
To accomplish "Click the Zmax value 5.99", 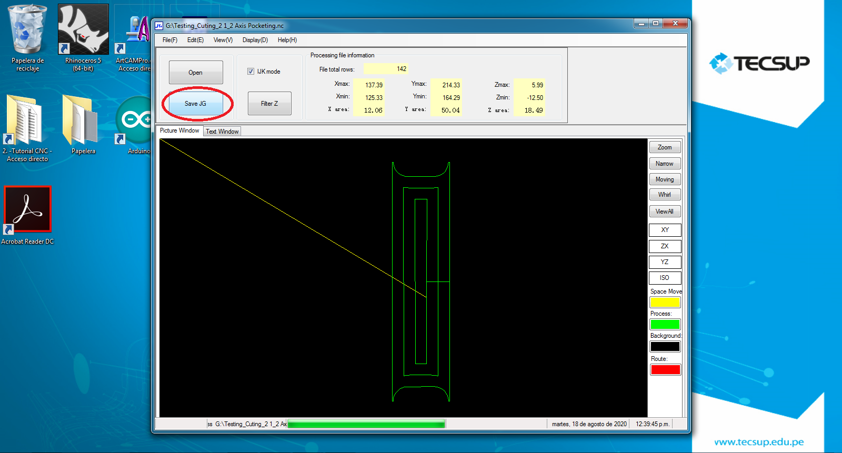I will click(529, 85).
